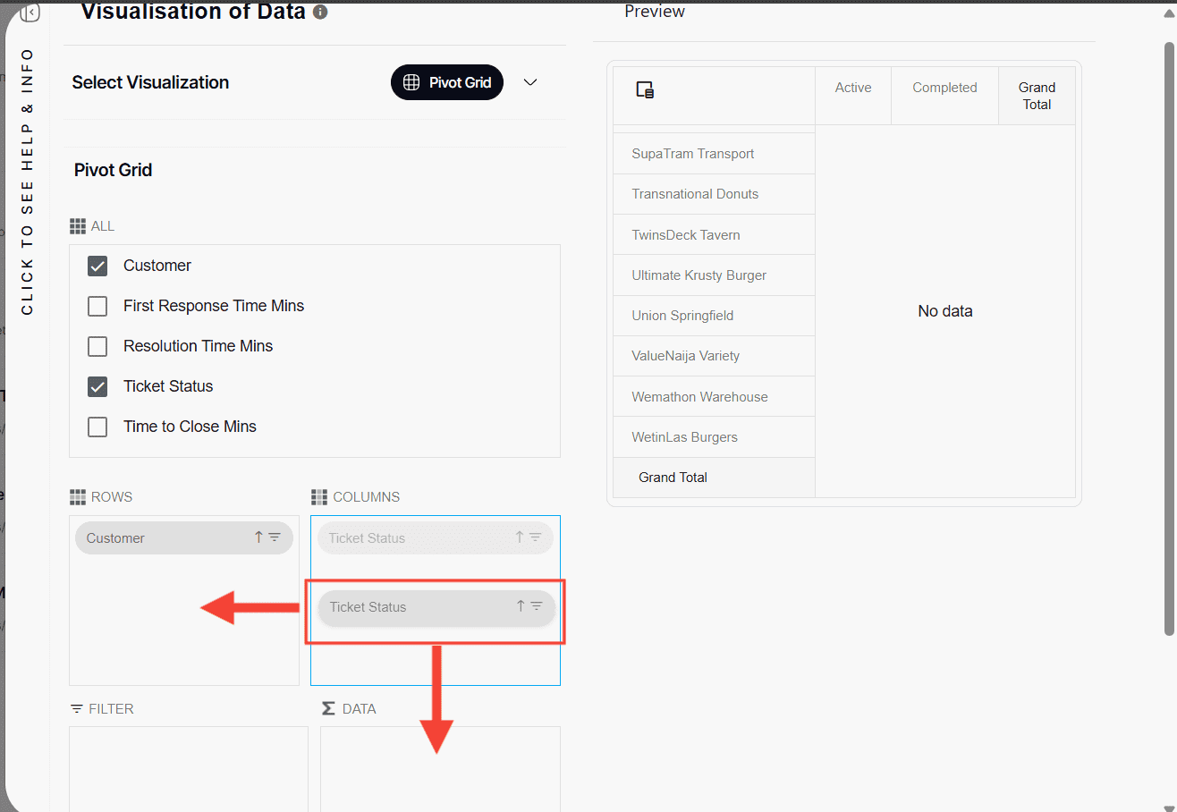
Task: Select Transnational Donuts row
Action: click(x=714, y=194)
